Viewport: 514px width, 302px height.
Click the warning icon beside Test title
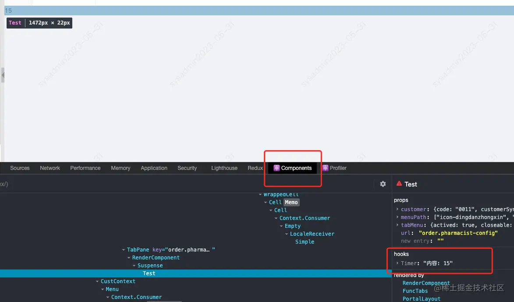pos(399,184)
